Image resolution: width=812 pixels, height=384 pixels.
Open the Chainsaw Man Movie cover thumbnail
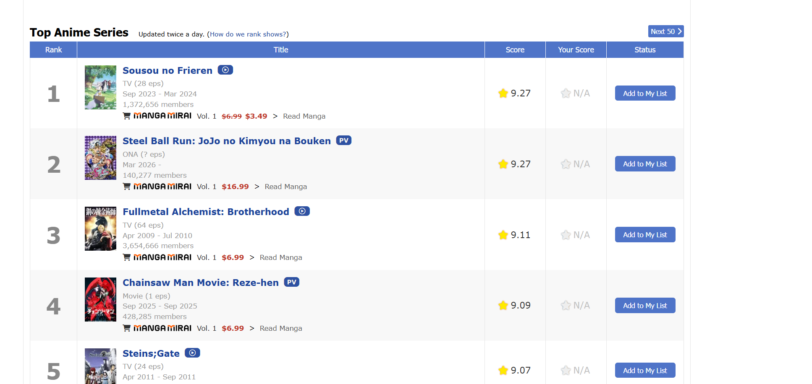click(x=100, y=299)
